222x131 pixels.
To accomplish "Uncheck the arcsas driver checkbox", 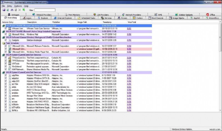I will [6, 101].
